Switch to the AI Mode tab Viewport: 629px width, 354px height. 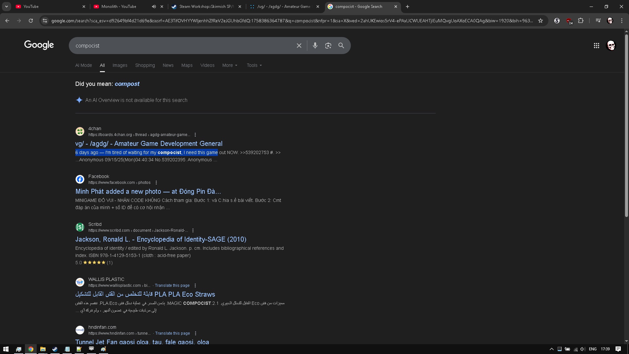point(84,65)
